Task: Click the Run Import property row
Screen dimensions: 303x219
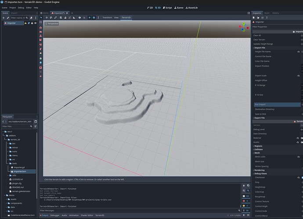Action: (277, 104)
